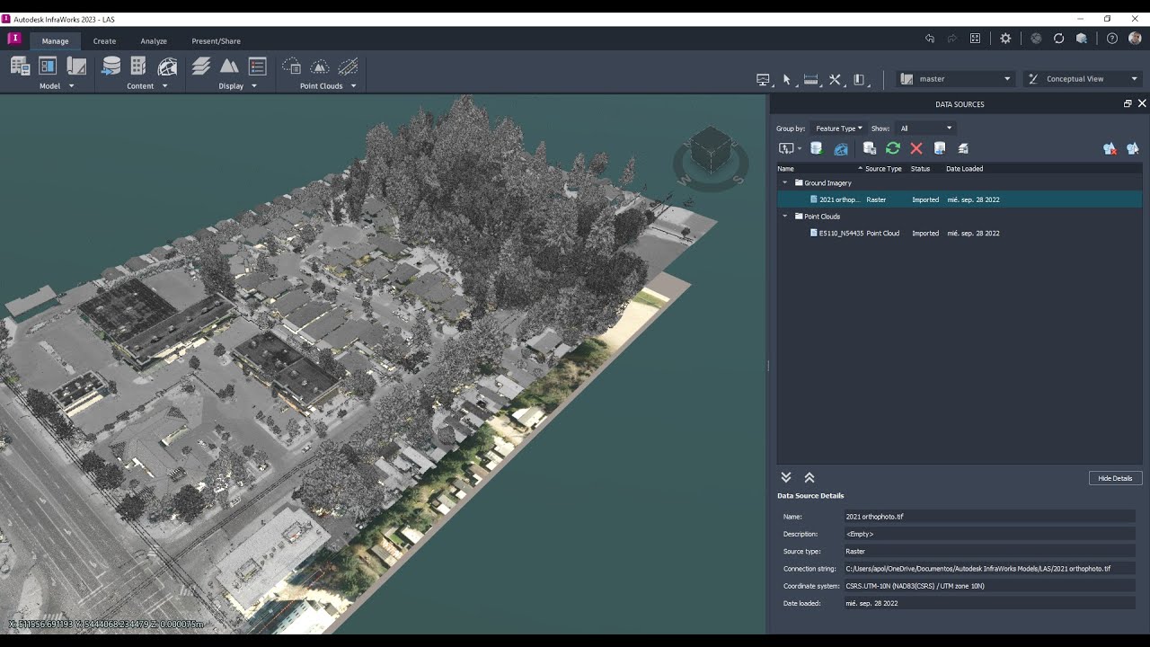Click the blue globe icon in the Data Sources toolbar
The image size is (1150, 647).
point(841,148)
